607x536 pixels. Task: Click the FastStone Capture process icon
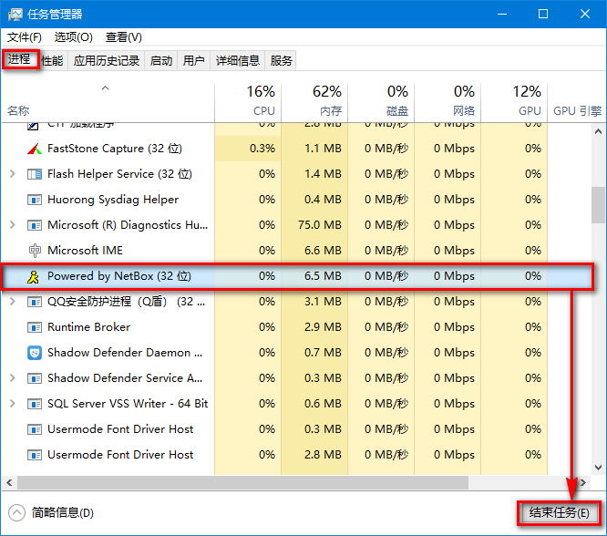[x=35, y=149]
